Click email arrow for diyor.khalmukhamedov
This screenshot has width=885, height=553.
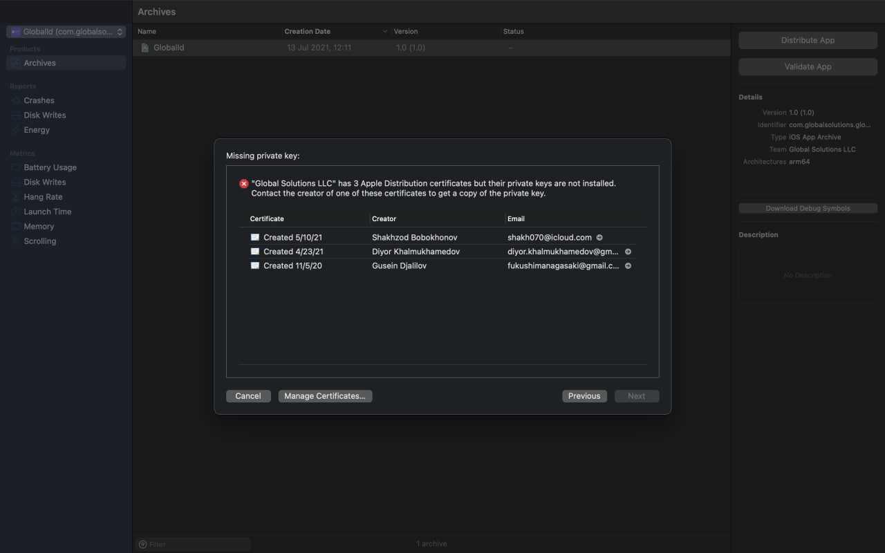pos(628,252)
